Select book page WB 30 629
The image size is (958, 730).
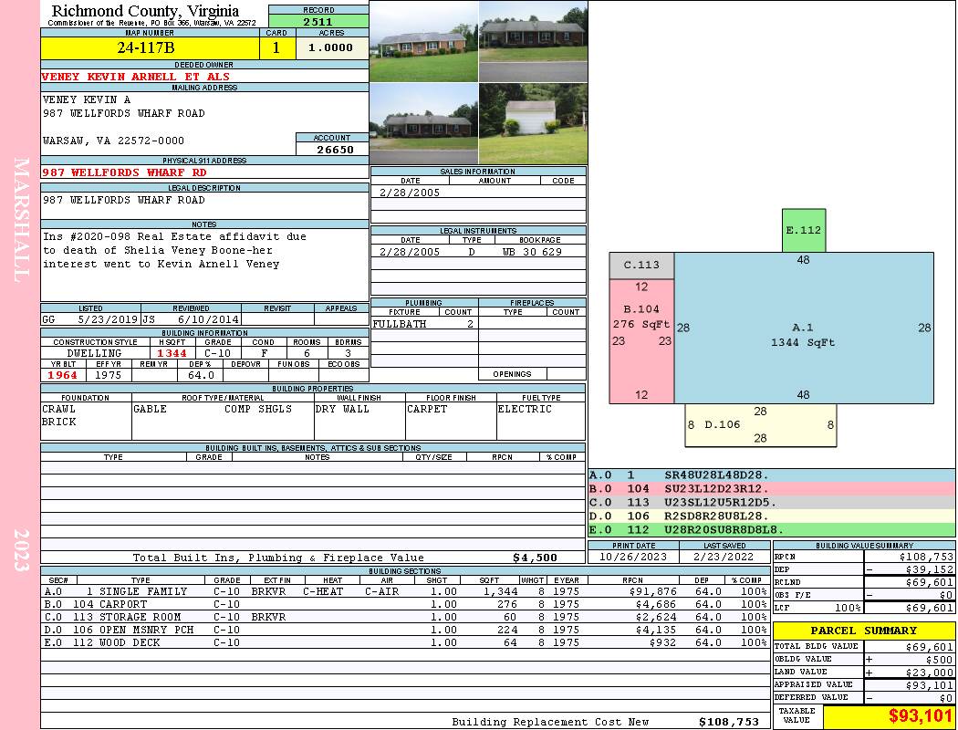[x=532, y=251]
